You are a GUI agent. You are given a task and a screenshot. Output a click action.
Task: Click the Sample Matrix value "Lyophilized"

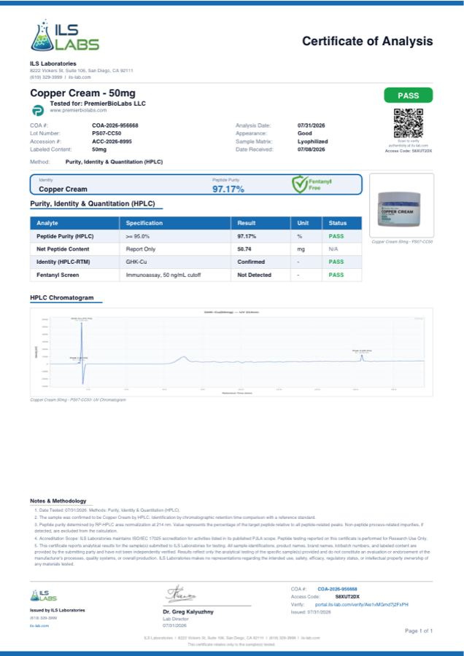tap(312, 141)
